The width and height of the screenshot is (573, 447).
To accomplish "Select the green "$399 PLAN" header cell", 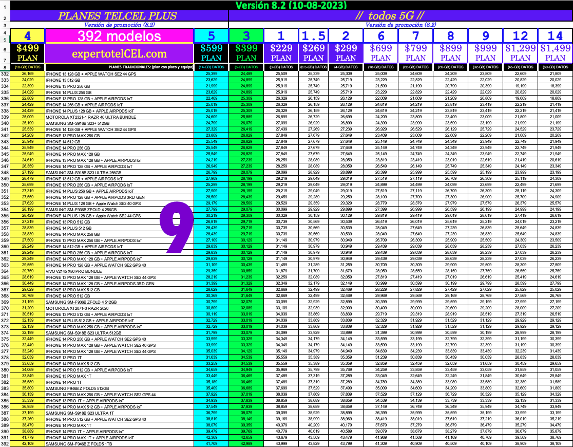I will coord(246,53).
